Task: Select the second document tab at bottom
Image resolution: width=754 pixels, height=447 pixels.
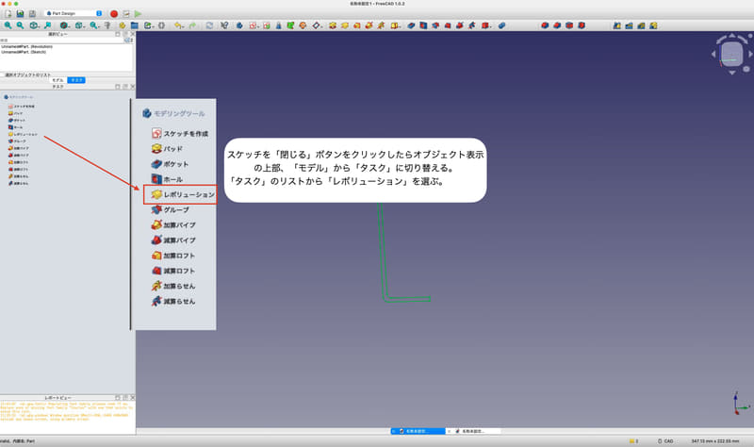Action: [x=474, y=431]
